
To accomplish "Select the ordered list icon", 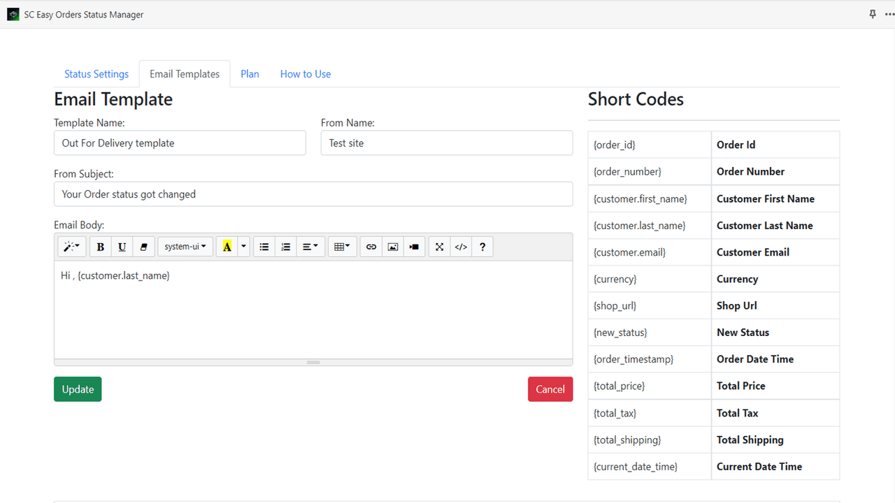I will coord(285,246).
